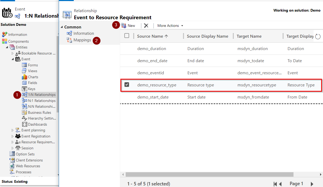
Task: Open Business Rules in Event tree
Action: click(39, 112)
